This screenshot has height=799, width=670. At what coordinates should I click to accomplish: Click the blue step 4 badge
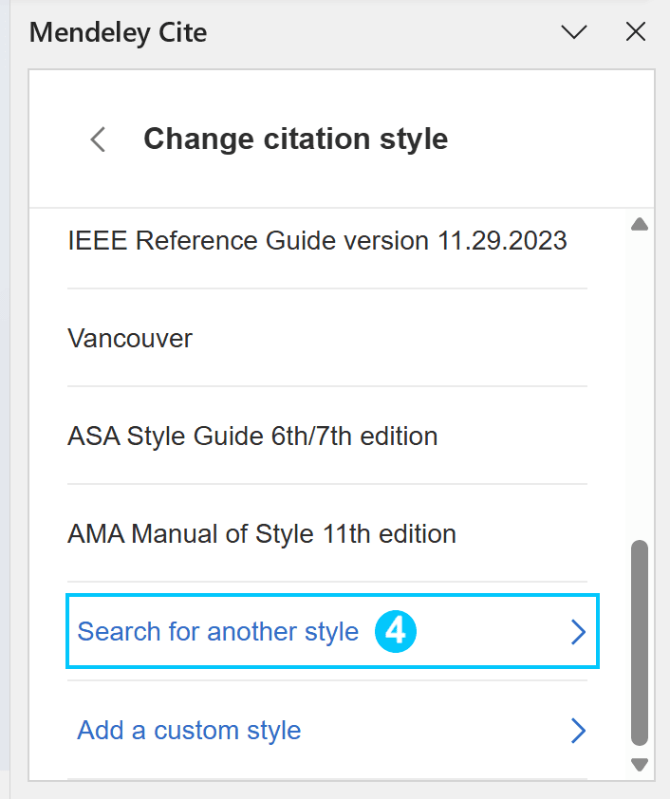[x=396, y=631]
